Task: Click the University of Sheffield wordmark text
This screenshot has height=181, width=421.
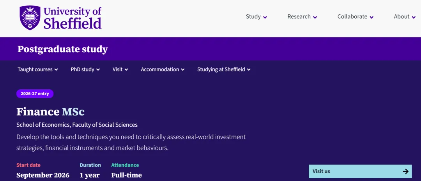Action: 72,18
